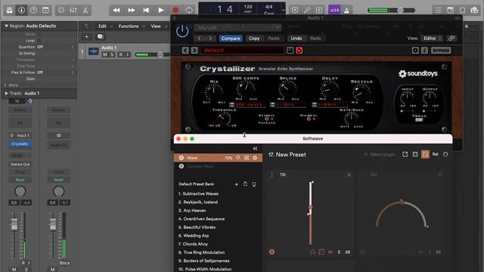This screenshot has height=272, width=484.
Task: Click the Crystallizer insert slot in channel strip
Action: [x=20, y=144]
